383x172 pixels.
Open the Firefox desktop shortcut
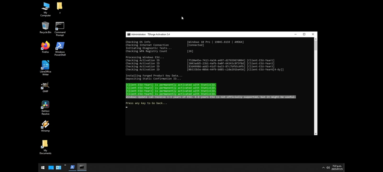point(45,46)
